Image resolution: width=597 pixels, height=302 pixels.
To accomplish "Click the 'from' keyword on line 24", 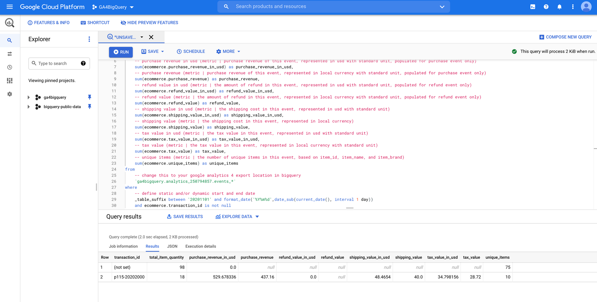I will pos(130,169).
